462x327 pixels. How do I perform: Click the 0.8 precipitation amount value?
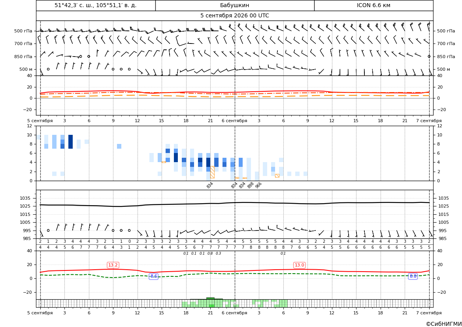210,253
